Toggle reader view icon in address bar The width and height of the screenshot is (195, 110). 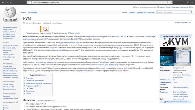(167, 2)
